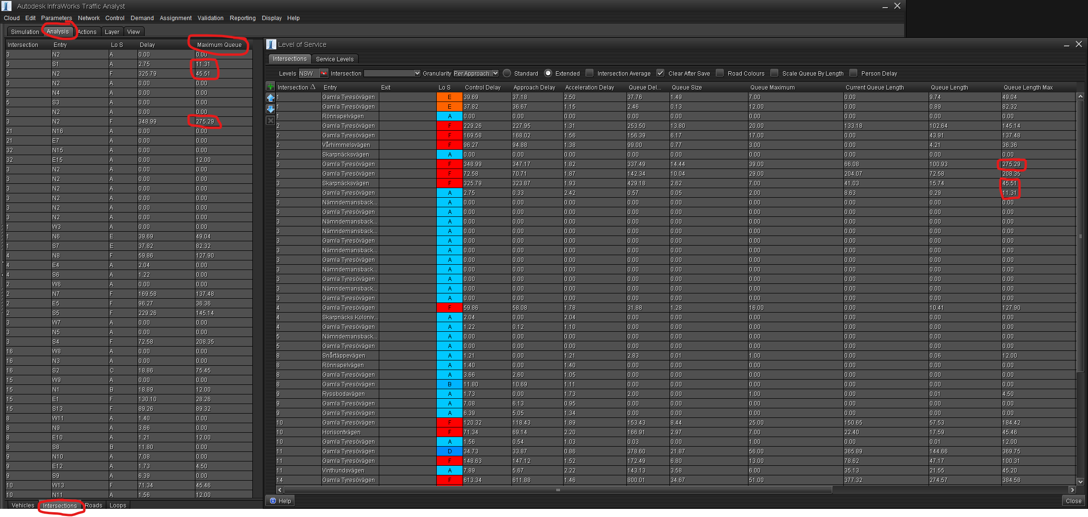This screenshot has width=1088, height=517.
Task: Click the X icon to remove the selected row
Action: 271,120
